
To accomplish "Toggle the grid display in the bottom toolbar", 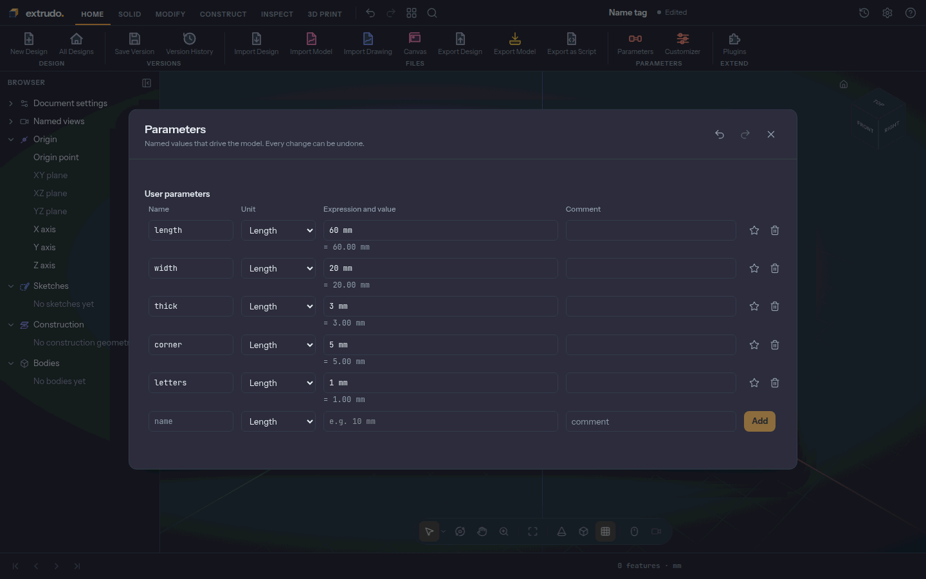I will click(605, 531).
